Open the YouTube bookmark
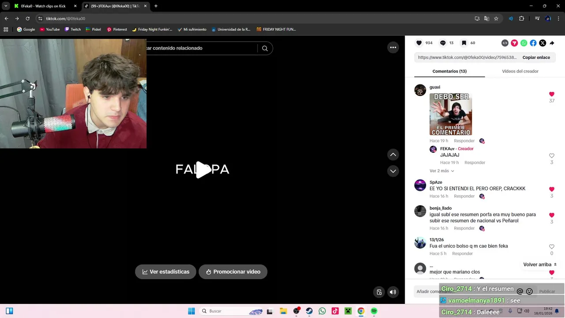This screenshot has width=565, height=318. [50, 30]
